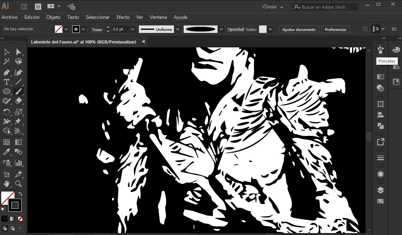Reset to default fill and stroke
The height and width of the screenshot is (235, 402).
pyautogui.click(x=3, y=210)
